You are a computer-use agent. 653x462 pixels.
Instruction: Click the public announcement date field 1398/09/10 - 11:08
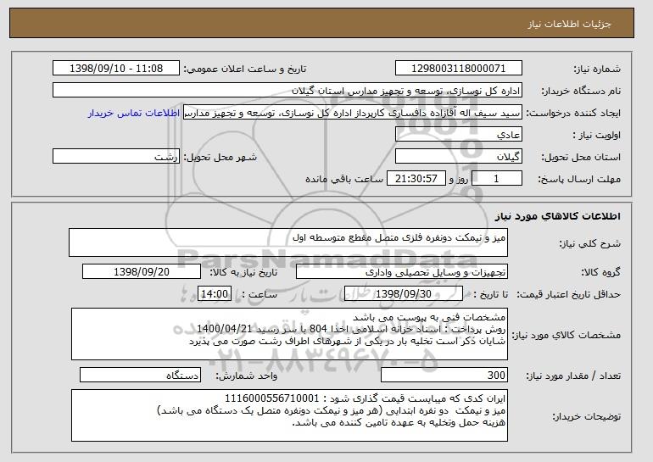[116, 69]
